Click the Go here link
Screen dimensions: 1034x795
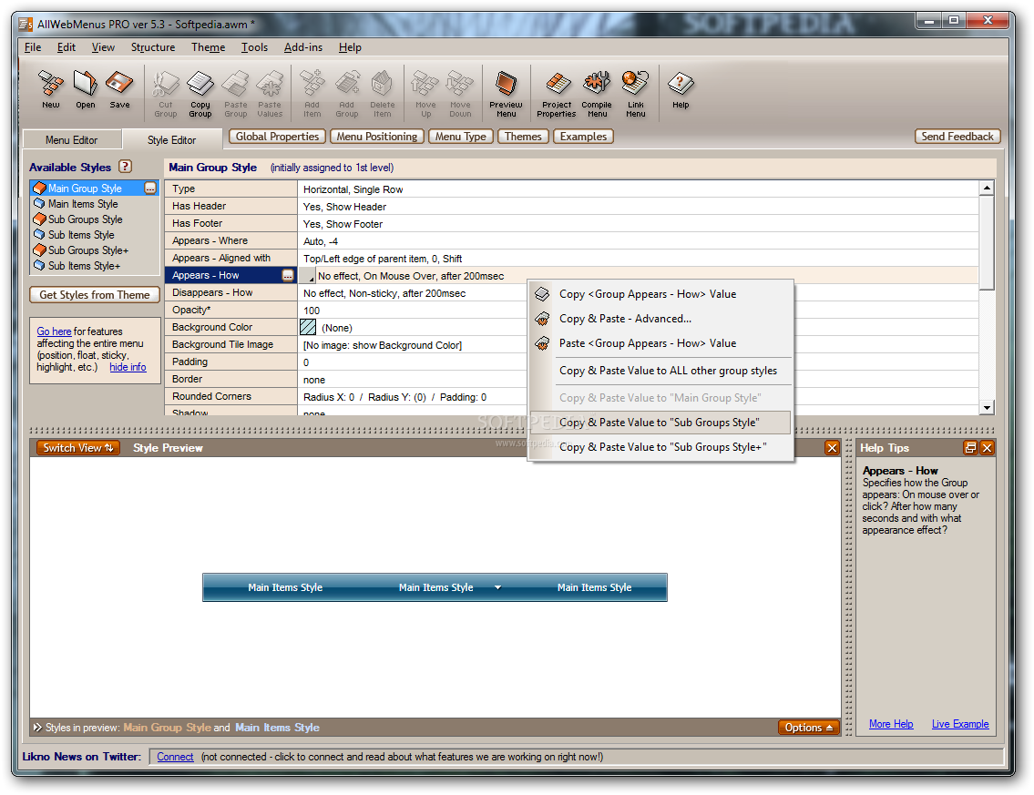[x=54, y=331]
